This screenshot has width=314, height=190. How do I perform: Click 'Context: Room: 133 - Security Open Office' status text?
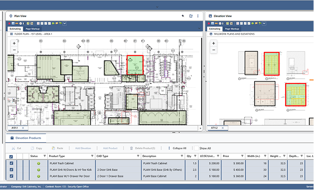click(x=67, y=187)
